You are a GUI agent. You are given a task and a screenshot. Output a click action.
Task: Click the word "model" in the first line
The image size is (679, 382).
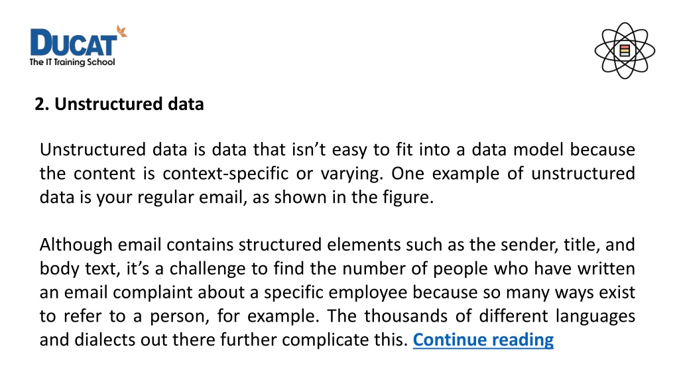pyautogui.click(x=538, y=149)
